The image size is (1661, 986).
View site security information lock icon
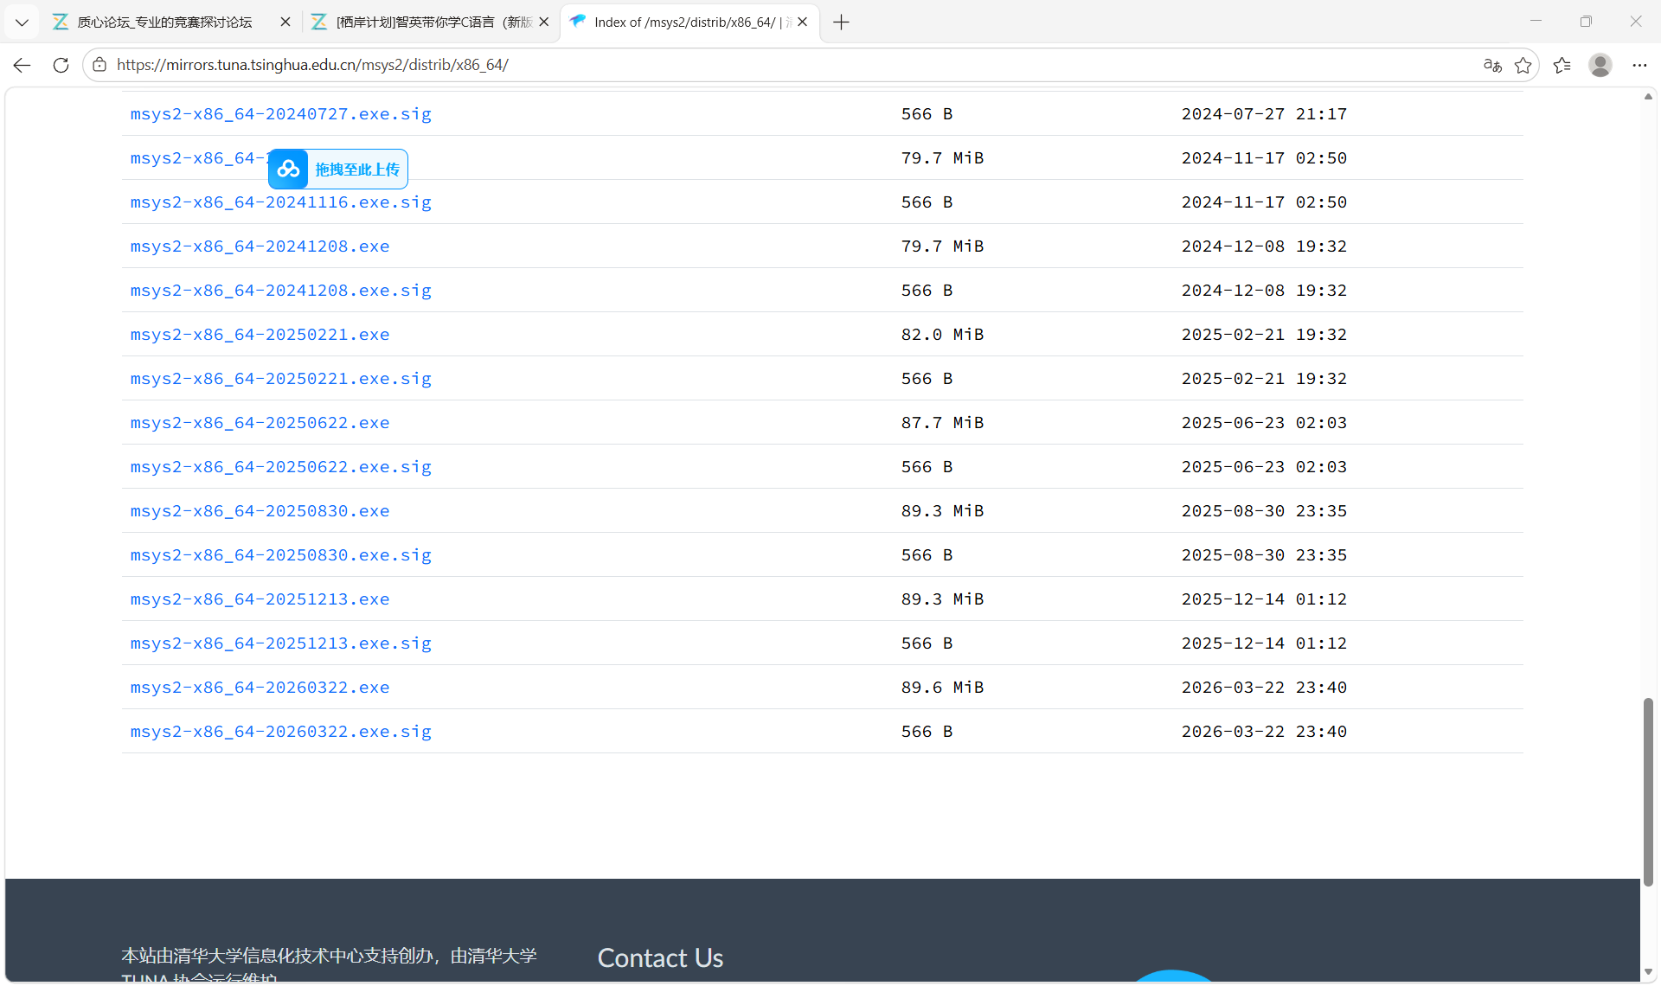coord(99,65)
